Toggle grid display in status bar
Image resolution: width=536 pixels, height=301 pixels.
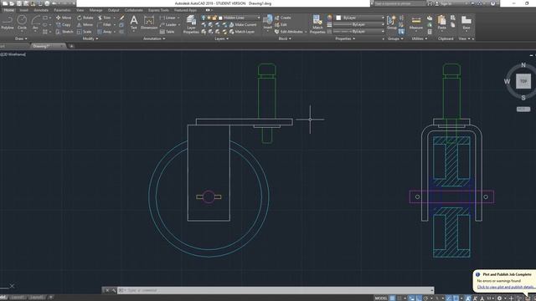tap(392, 298)
